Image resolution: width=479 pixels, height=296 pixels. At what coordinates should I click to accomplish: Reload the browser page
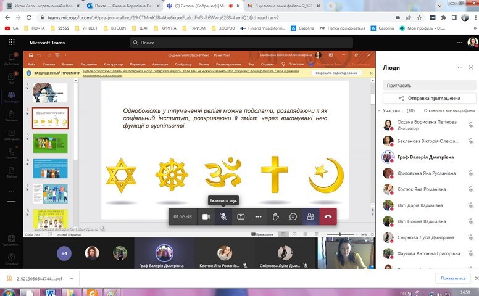pyautogui.click(x=29, y=18)
